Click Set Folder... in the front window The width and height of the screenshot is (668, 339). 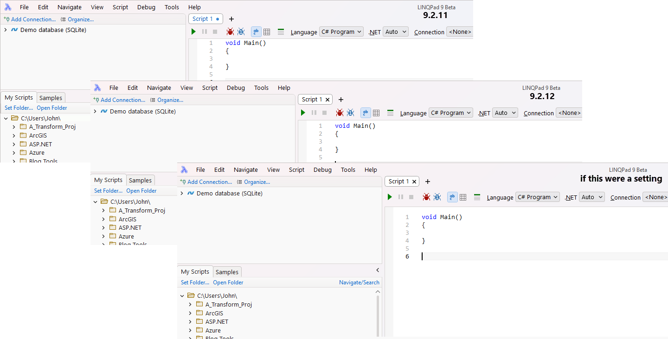click(x=195, y=282)
